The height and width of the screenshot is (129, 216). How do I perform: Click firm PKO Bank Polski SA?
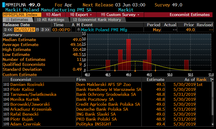tap(96, 119)
